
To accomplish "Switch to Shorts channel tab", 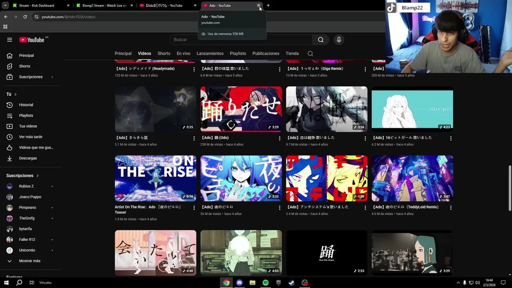I will tap(164, 54).
